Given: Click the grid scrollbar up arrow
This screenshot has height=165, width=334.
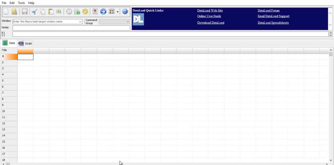Looking at the screenshot, I should click(x=331, y=50).
